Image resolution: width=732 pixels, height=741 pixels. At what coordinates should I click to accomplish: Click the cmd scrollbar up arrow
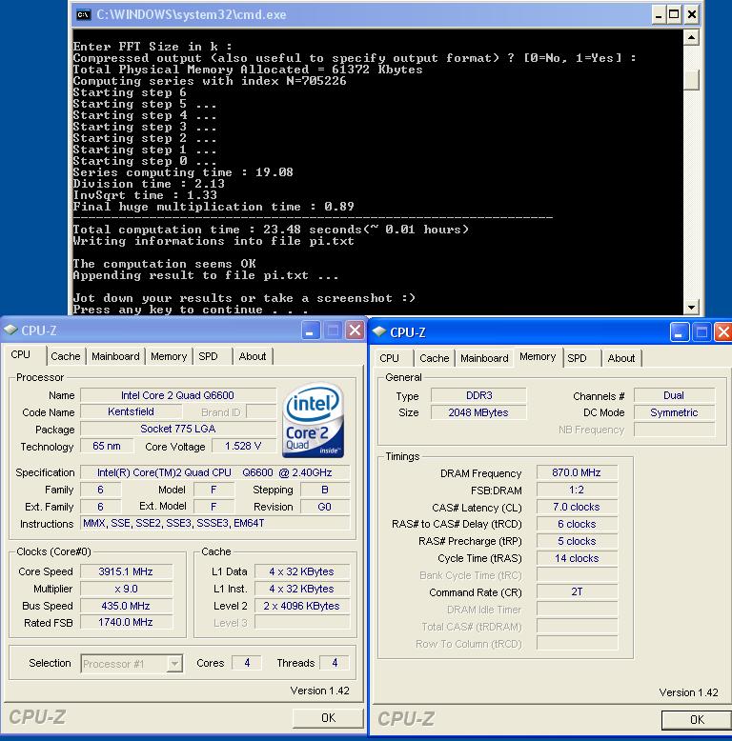pyautogui.click(x=691, y=37)
